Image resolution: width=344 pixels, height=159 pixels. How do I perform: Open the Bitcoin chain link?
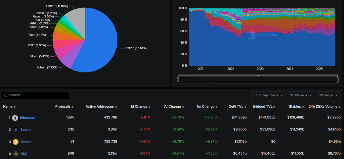(x=26, y=142)
